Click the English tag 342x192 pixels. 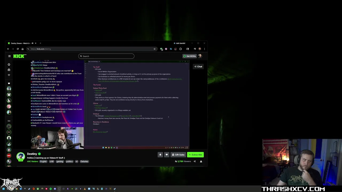(43, 161)
